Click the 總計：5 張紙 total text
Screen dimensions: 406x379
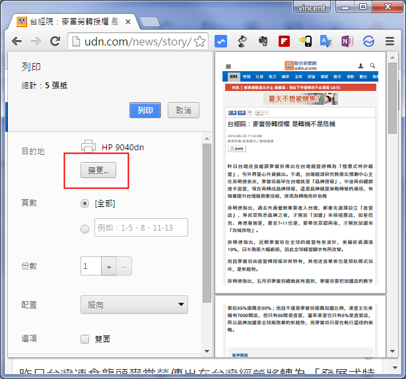pos(44,85)
